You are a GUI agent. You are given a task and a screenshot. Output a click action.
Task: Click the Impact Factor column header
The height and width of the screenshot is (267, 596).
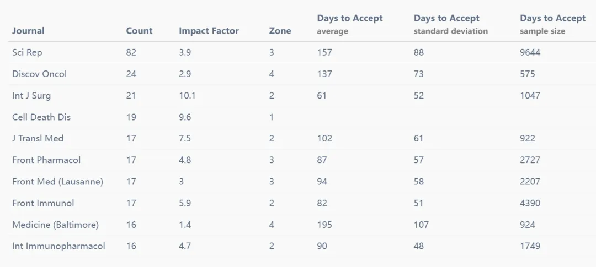click(209, 31)
